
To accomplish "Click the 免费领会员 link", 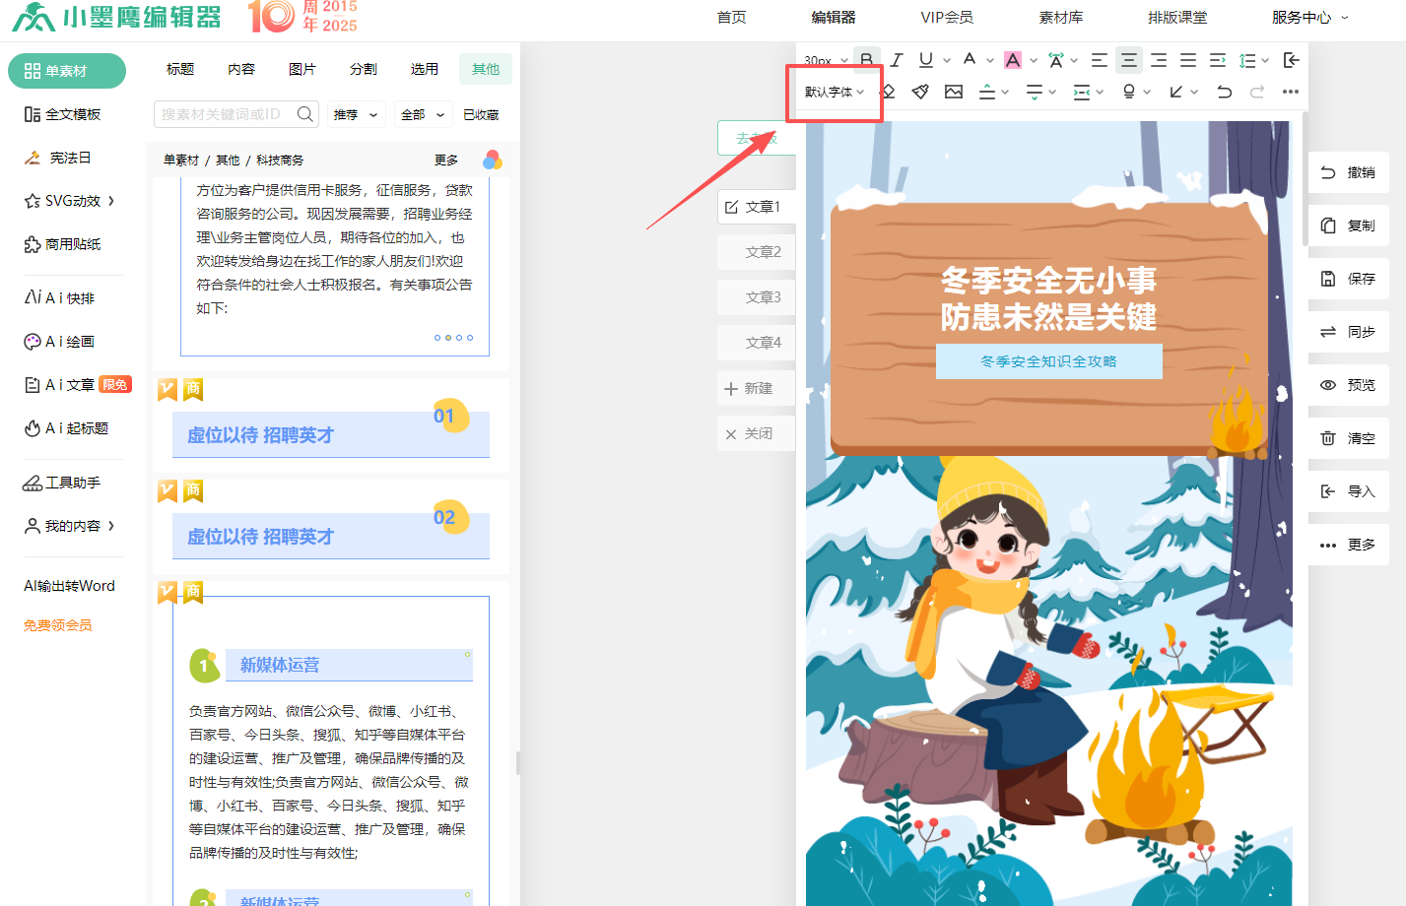I will pos(58,625).
